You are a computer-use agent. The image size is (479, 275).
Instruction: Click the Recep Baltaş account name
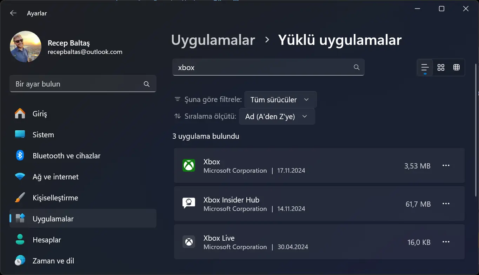coord(69,43)
